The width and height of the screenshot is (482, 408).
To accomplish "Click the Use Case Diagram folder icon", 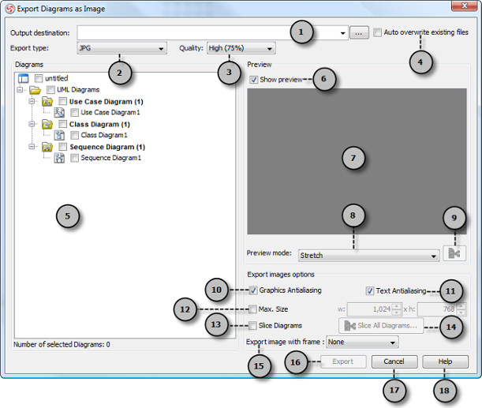I will coord(47,102).
